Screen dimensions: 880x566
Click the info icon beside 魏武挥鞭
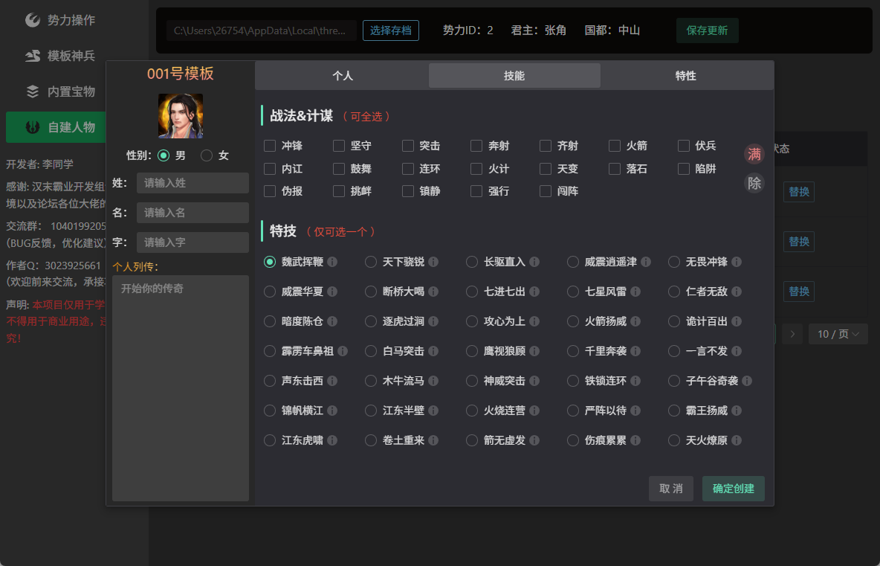332,262
